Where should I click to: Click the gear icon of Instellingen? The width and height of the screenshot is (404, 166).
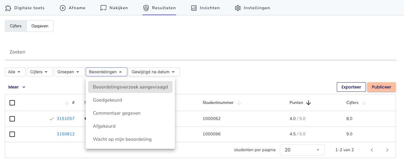pyautogui.click(x=238, y=8)
